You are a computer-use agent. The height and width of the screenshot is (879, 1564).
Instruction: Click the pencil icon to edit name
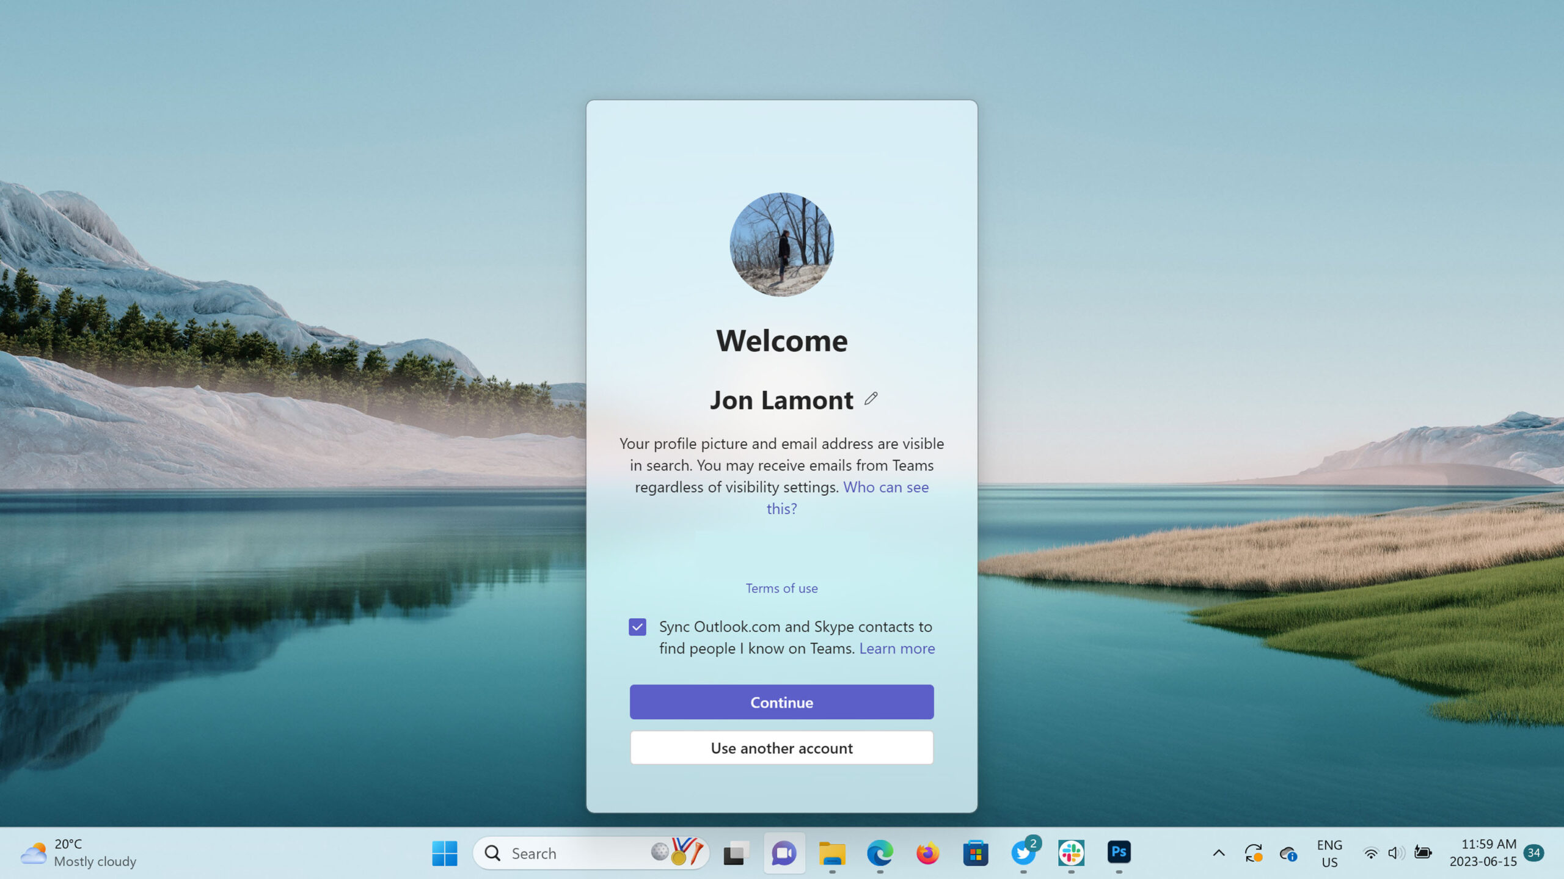[871, 399]
